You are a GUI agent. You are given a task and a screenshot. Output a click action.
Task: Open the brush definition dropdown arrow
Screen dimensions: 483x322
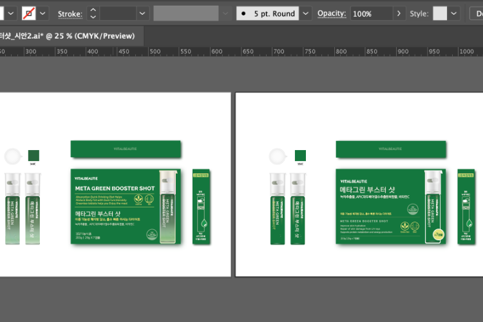point(305,14)
